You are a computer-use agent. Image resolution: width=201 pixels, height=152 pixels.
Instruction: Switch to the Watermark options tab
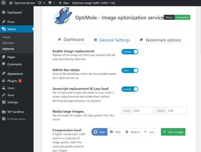[x=160, y=40]
